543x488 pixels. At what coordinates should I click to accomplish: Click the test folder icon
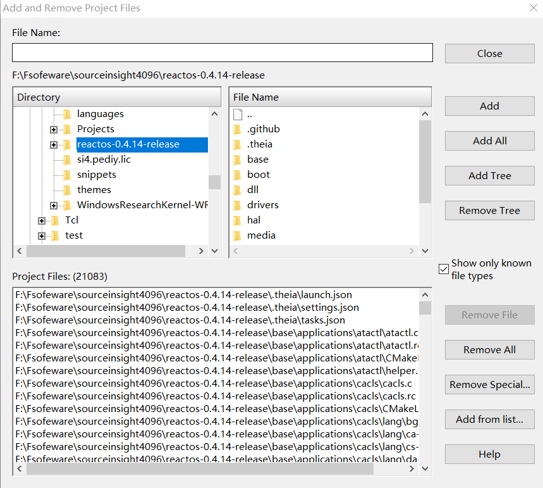click(55, 236)
